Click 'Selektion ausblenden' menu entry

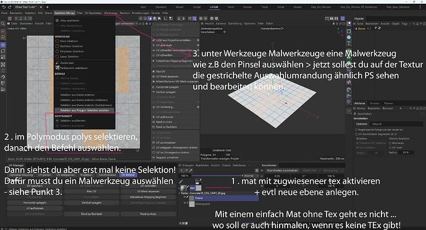point(73,121)
